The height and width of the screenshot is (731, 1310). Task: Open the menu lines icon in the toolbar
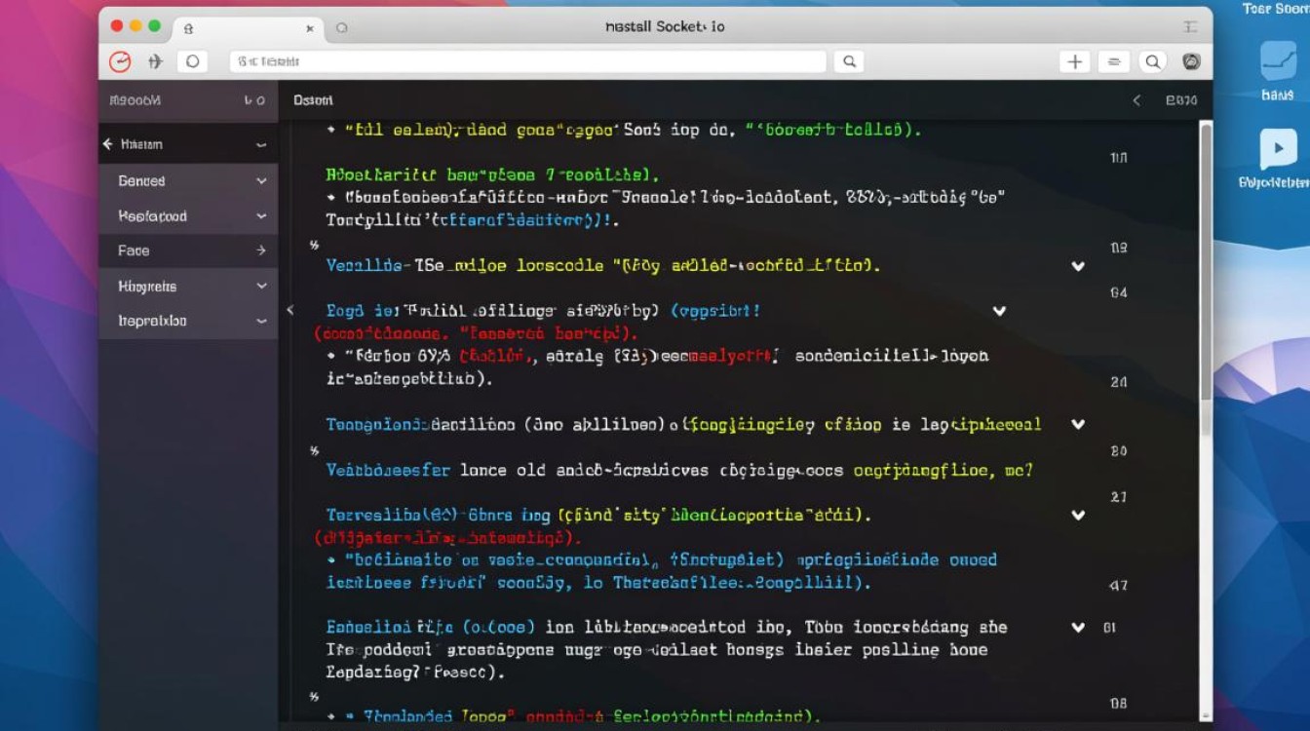1113,61
